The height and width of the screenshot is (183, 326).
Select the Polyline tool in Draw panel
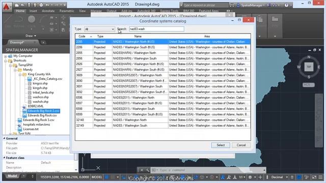(x=19, y=21)
